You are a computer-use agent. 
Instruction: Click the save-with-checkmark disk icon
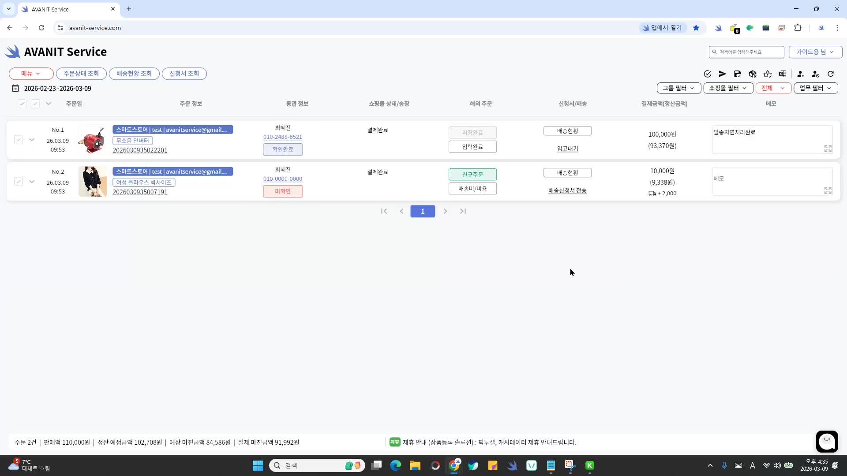pos(737,74)
